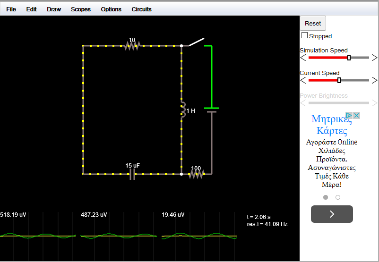The width and height of the screenshot is (379, 262).
Task: Click the 10 ohm resistor symbol
Action: pos(132,46)
